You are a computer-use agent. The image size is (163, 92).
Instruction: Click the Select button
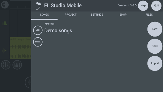(38, 42)
